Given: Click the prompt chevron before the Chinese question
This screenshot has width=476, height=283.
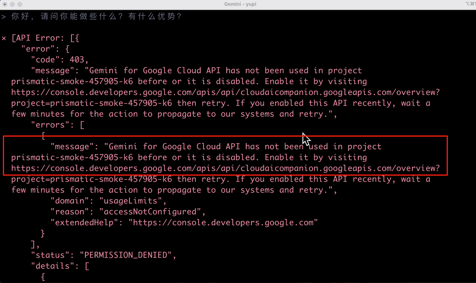Looking at the screenshot, I should (4, 17).
